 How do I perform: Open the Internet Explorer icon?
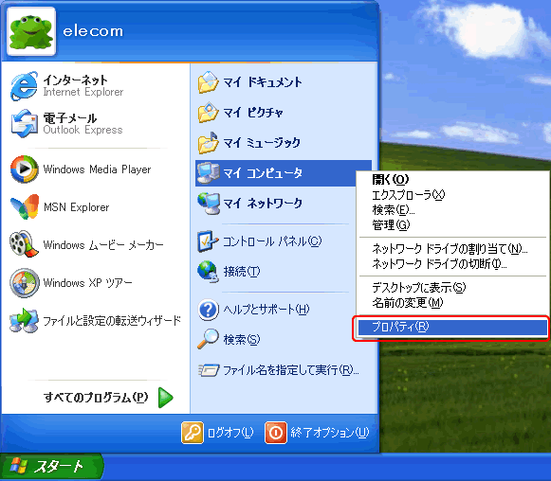(24, 86)
